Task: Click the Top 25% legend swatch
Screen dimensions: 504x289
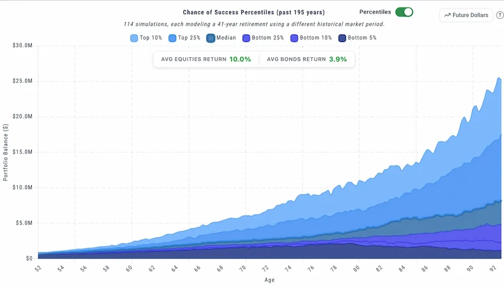Action: point(172,38)
